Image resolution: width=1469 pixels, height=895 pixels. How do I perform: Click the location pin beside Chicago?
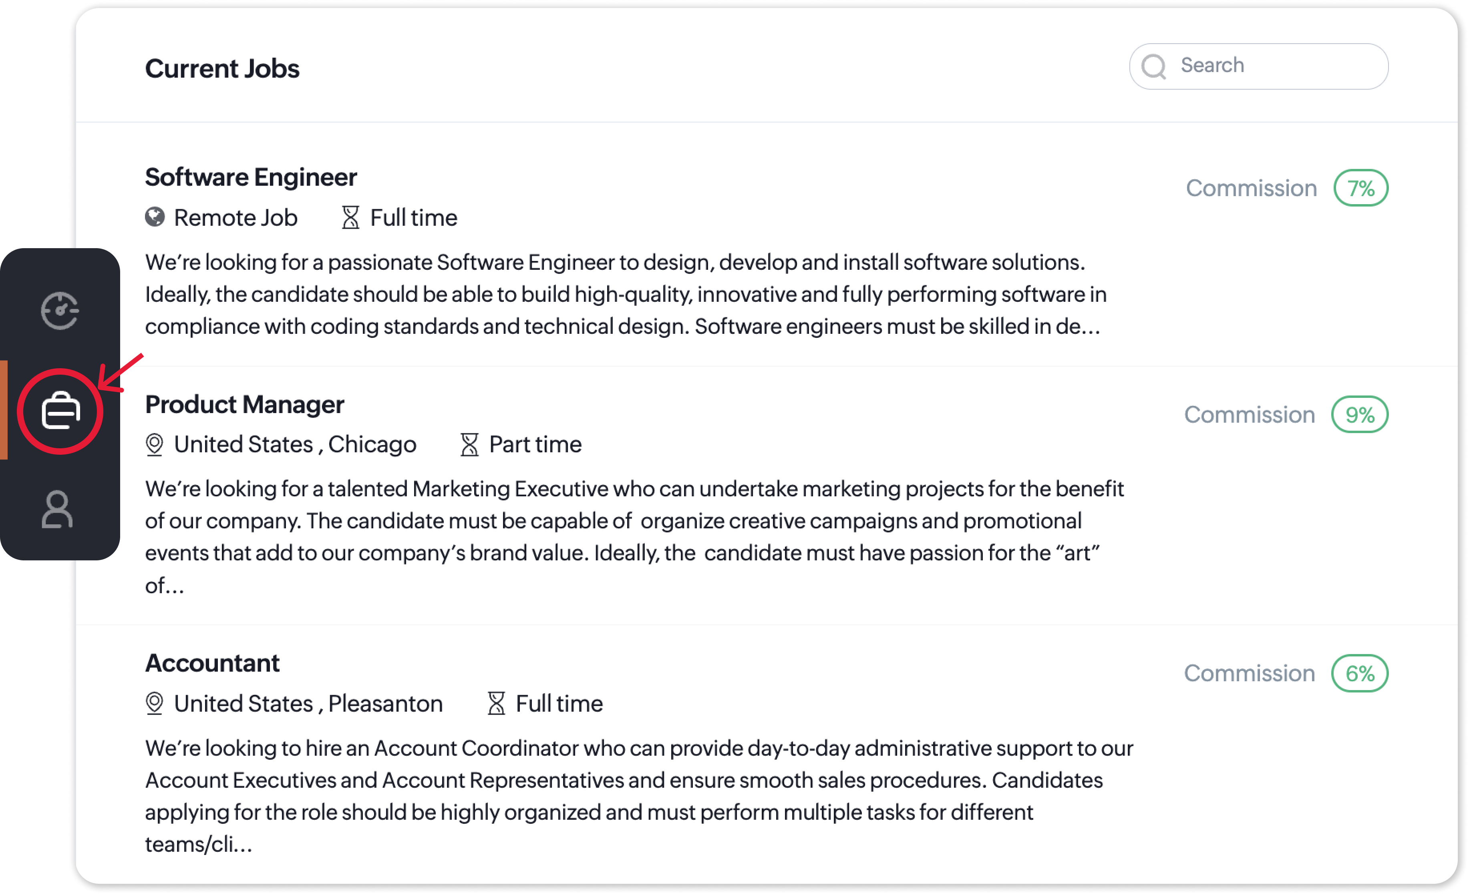pyautogui.click(x=155, y=445)
